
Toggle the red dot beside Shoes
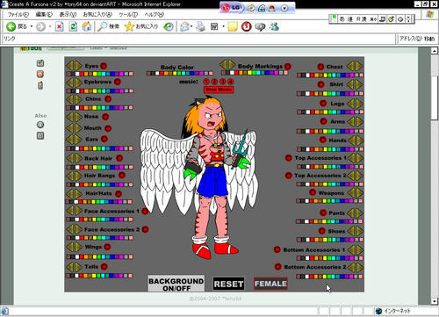point(321,231)
